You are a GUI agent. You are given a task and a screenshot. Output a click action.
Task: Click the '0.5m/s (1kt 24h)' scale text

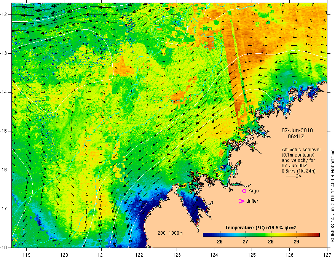coord(298,171)
